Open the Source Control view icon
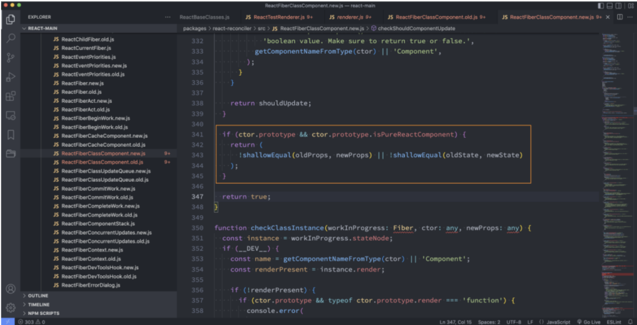637x325 pixels. pyautogui.click(x=11, y=58)
